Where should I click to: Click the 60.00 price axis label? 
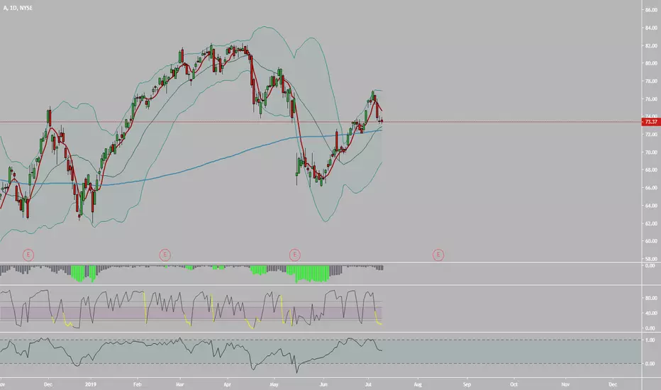point(651,241)
